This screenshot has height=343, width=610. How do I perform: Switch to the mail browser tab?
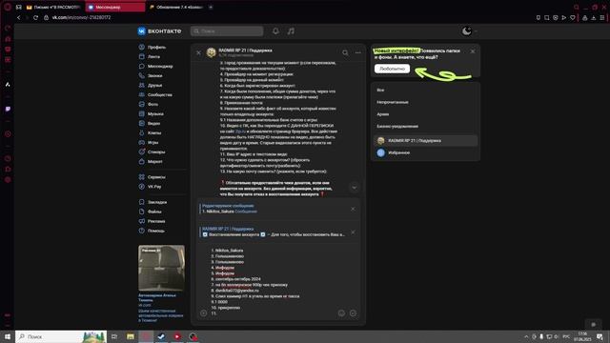[53, 7]
